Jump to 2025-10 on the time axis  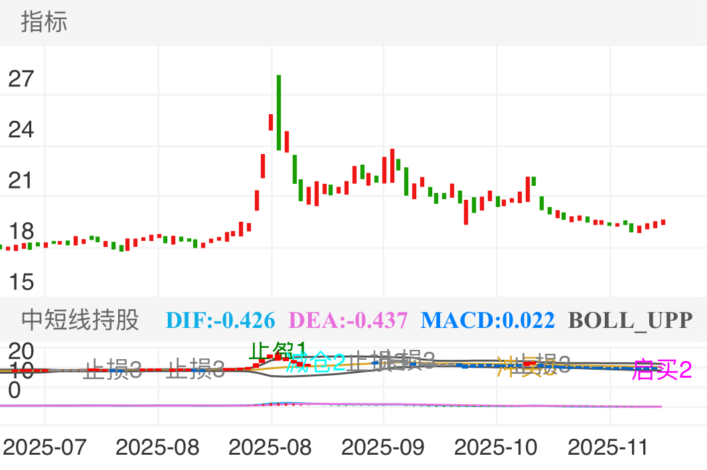496,447
